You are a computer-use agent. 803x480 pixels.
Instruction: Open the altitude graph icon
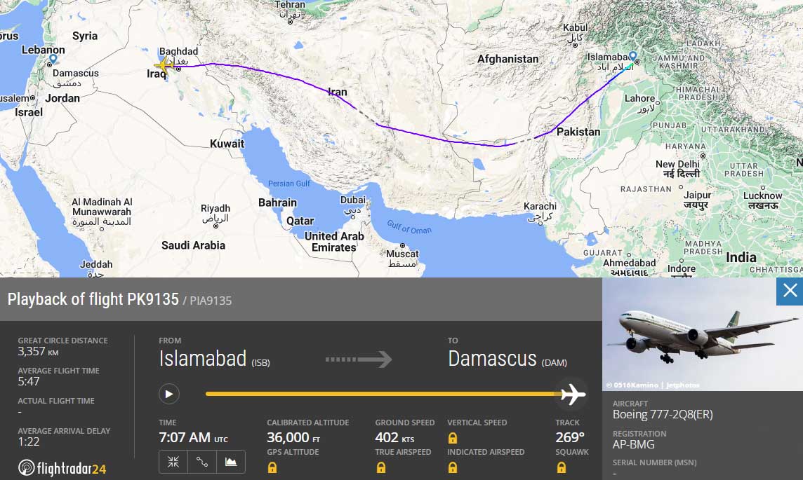(231, 462)
